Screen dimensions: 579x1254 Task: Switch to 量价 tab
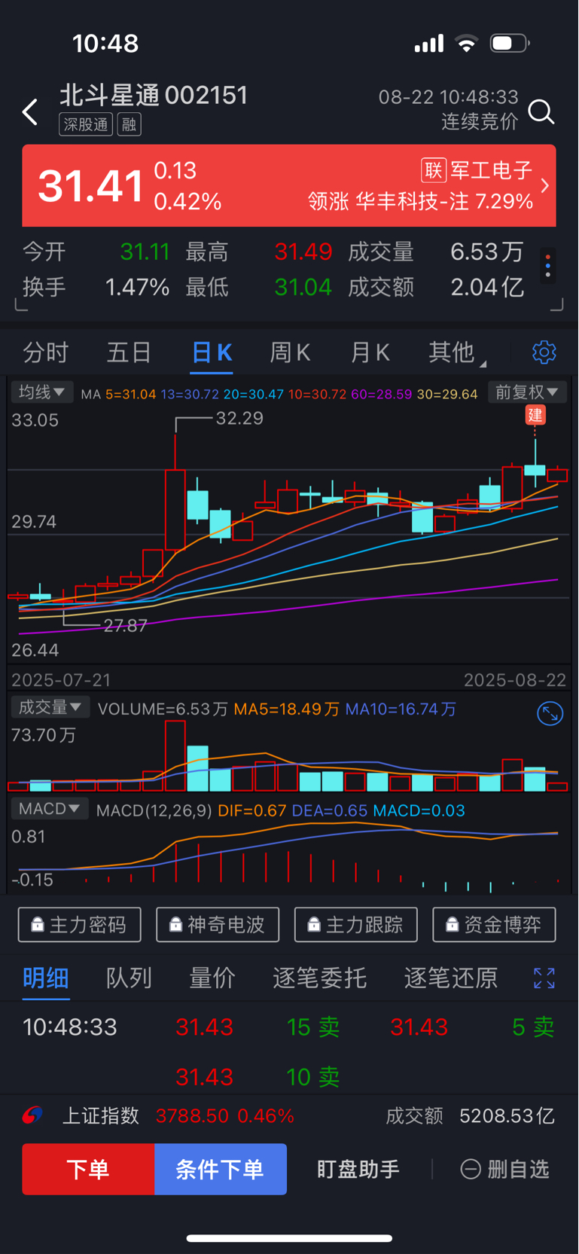[212, 978]
